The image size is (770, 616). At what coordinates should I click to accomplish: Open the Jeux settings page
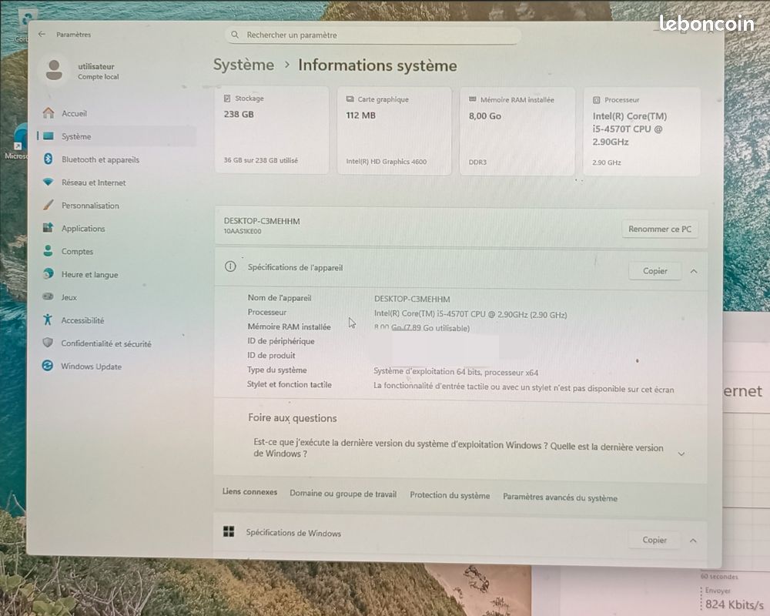pyautogui.click(x=69, y=297)
